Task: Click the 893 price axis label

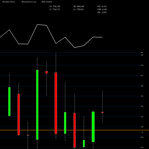Action: pyautogui.click(x=142, y=55)
